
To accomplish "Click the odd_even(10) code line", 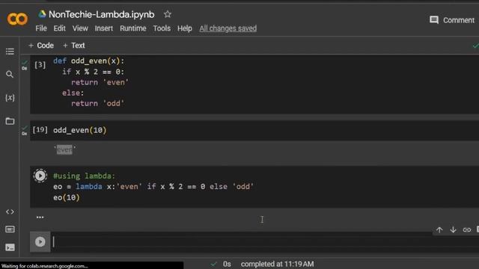I will click(80, 130).
